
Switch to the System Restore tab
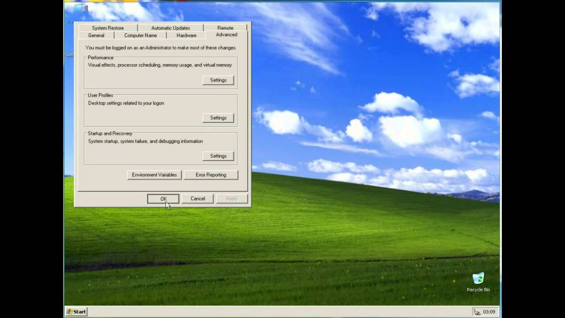pyautogui.click(x=108, y=28)
